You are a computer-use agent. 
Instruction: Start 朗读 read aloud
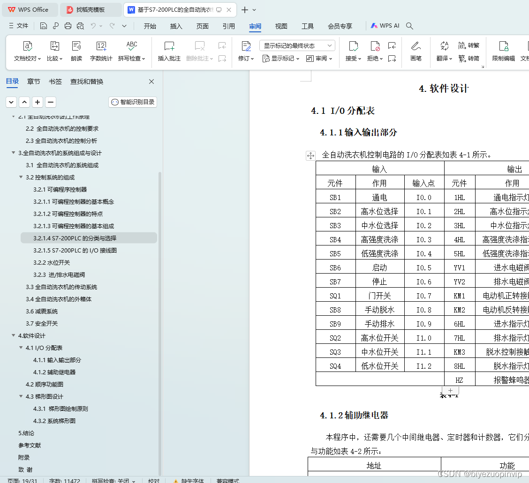76,51
